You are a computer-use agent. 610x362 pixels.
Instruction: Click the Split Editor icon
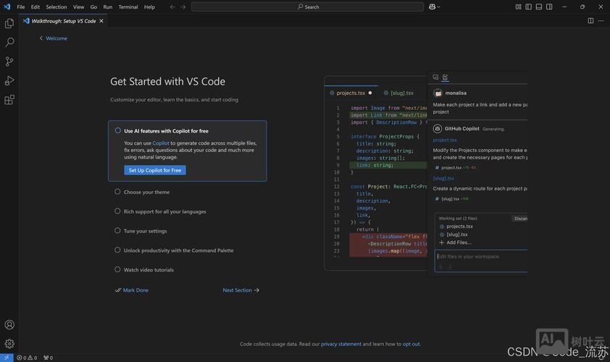click(590, 21)
